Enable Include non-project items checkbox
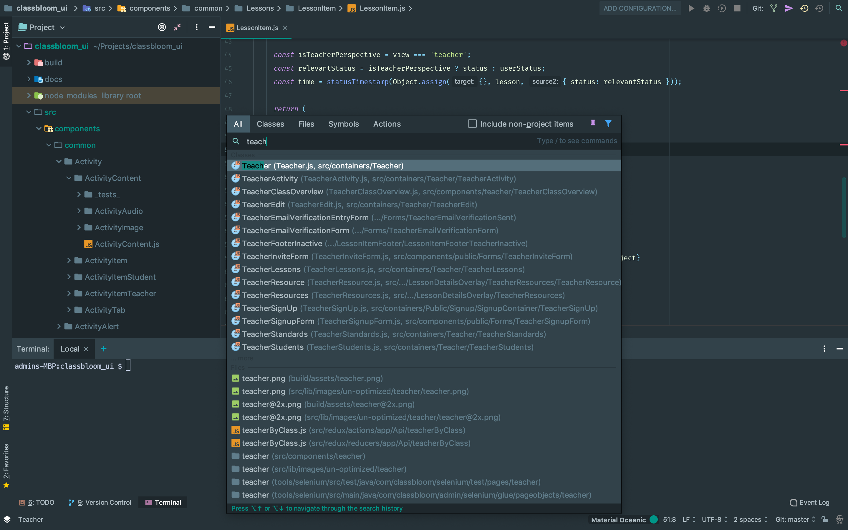The height and width of the screenshot is (530, 848). [472, 124]
